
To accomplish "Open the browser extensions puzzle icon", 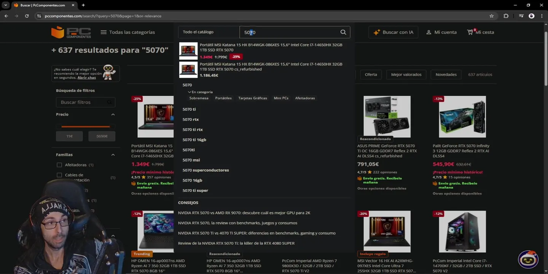I will pyautogui.click(x=506, y=16).
